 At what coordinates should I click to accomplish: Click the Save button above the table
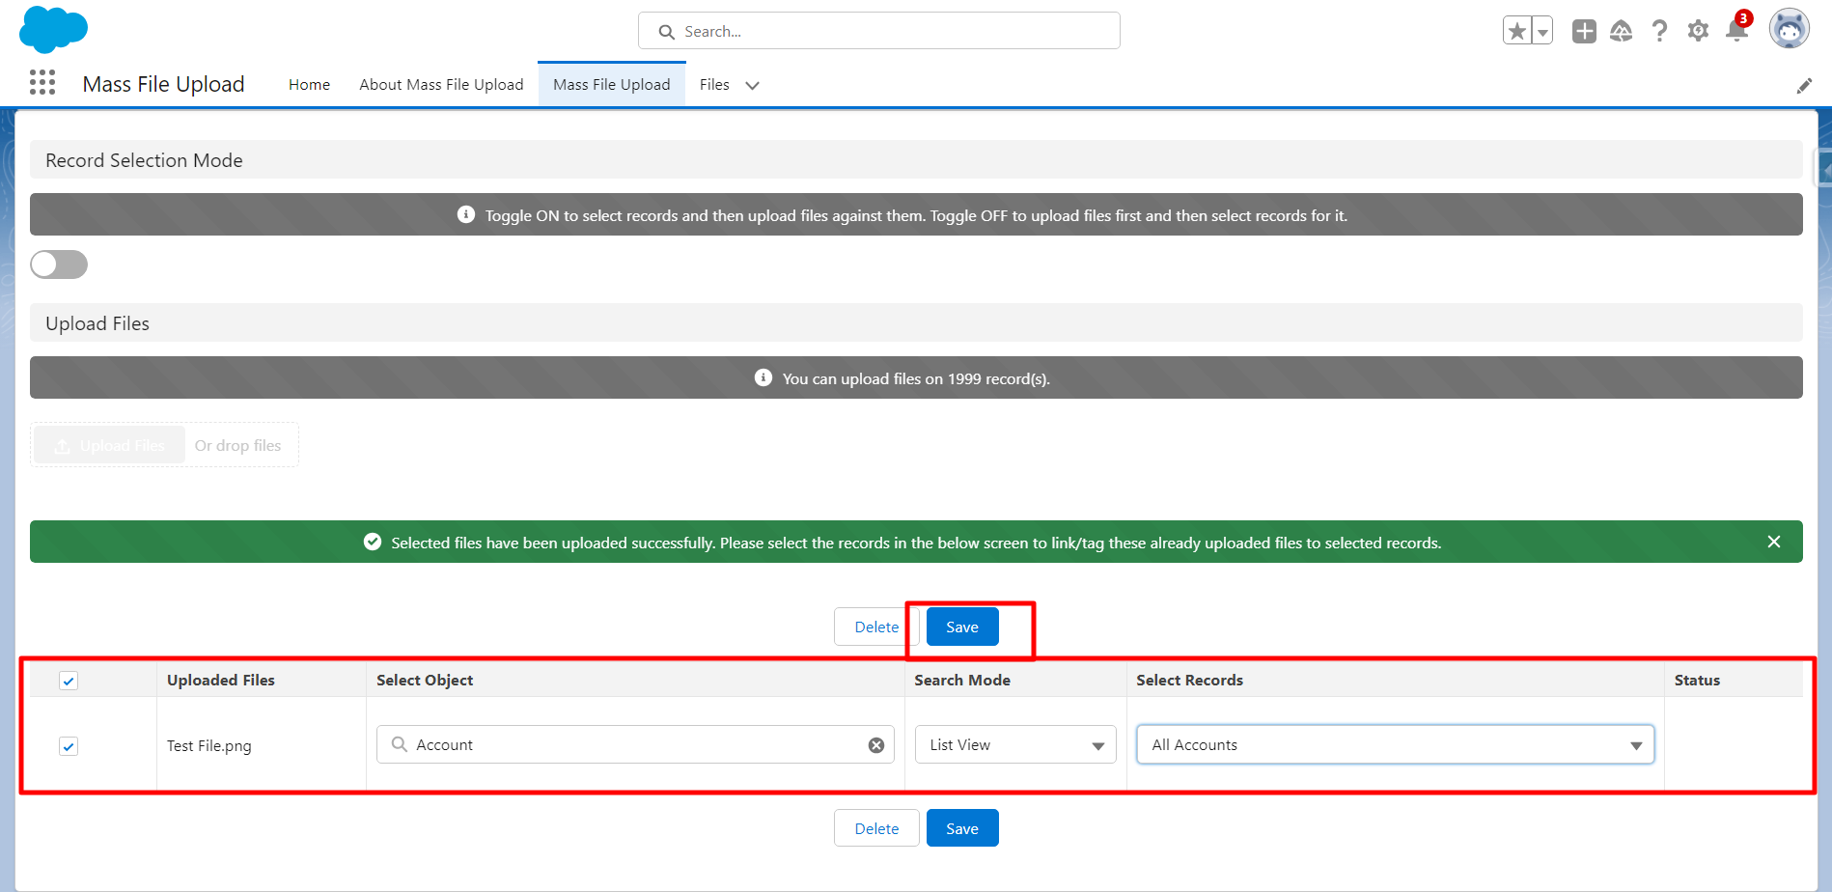962,627
